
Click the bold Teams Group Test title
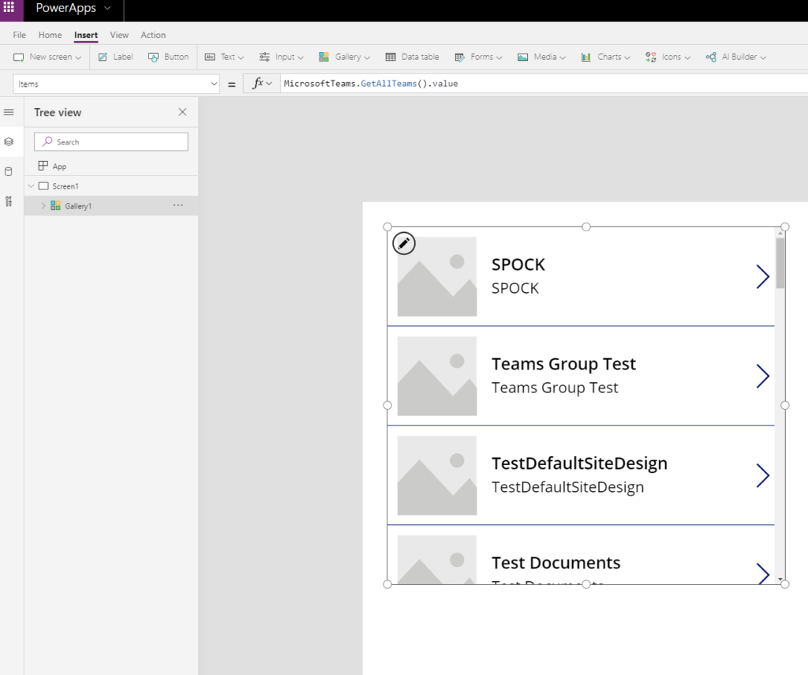tap(563, 364)
